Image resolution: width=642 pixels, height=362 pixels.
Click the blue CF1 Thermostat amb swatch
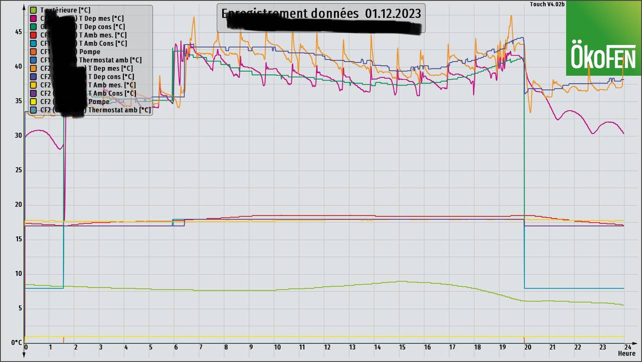33,60
